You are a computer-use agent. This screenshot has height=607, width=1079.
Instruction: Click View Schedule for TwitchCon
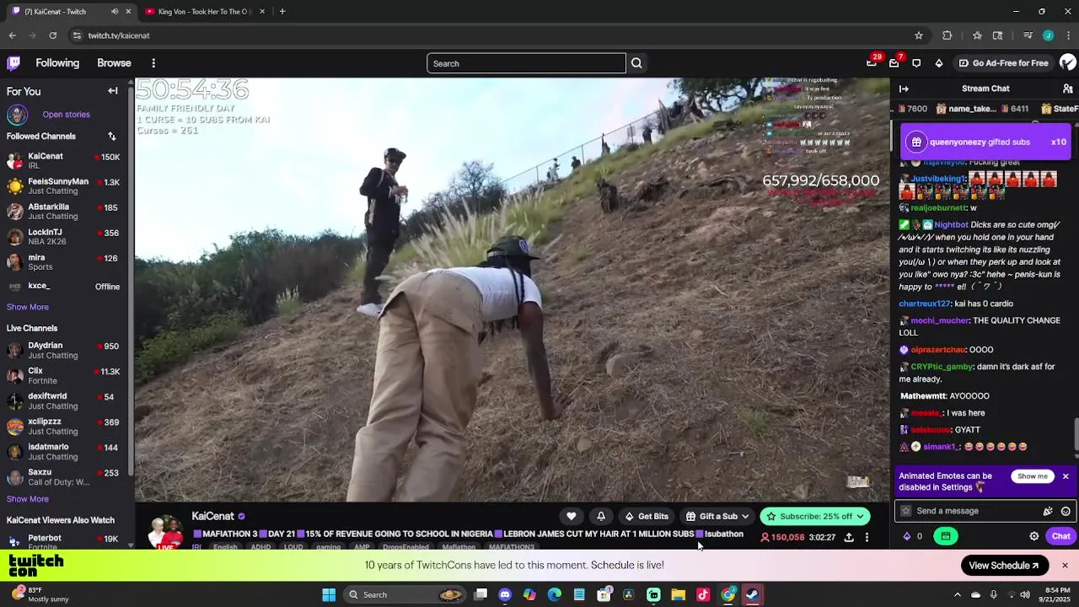[1004, 566]
